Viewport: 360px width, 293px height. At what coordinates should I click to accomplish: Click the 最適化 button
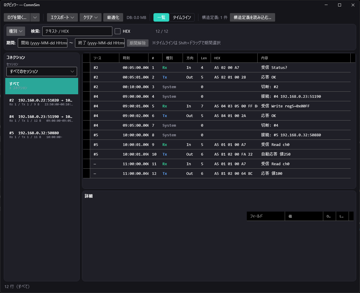pos(113,18)
